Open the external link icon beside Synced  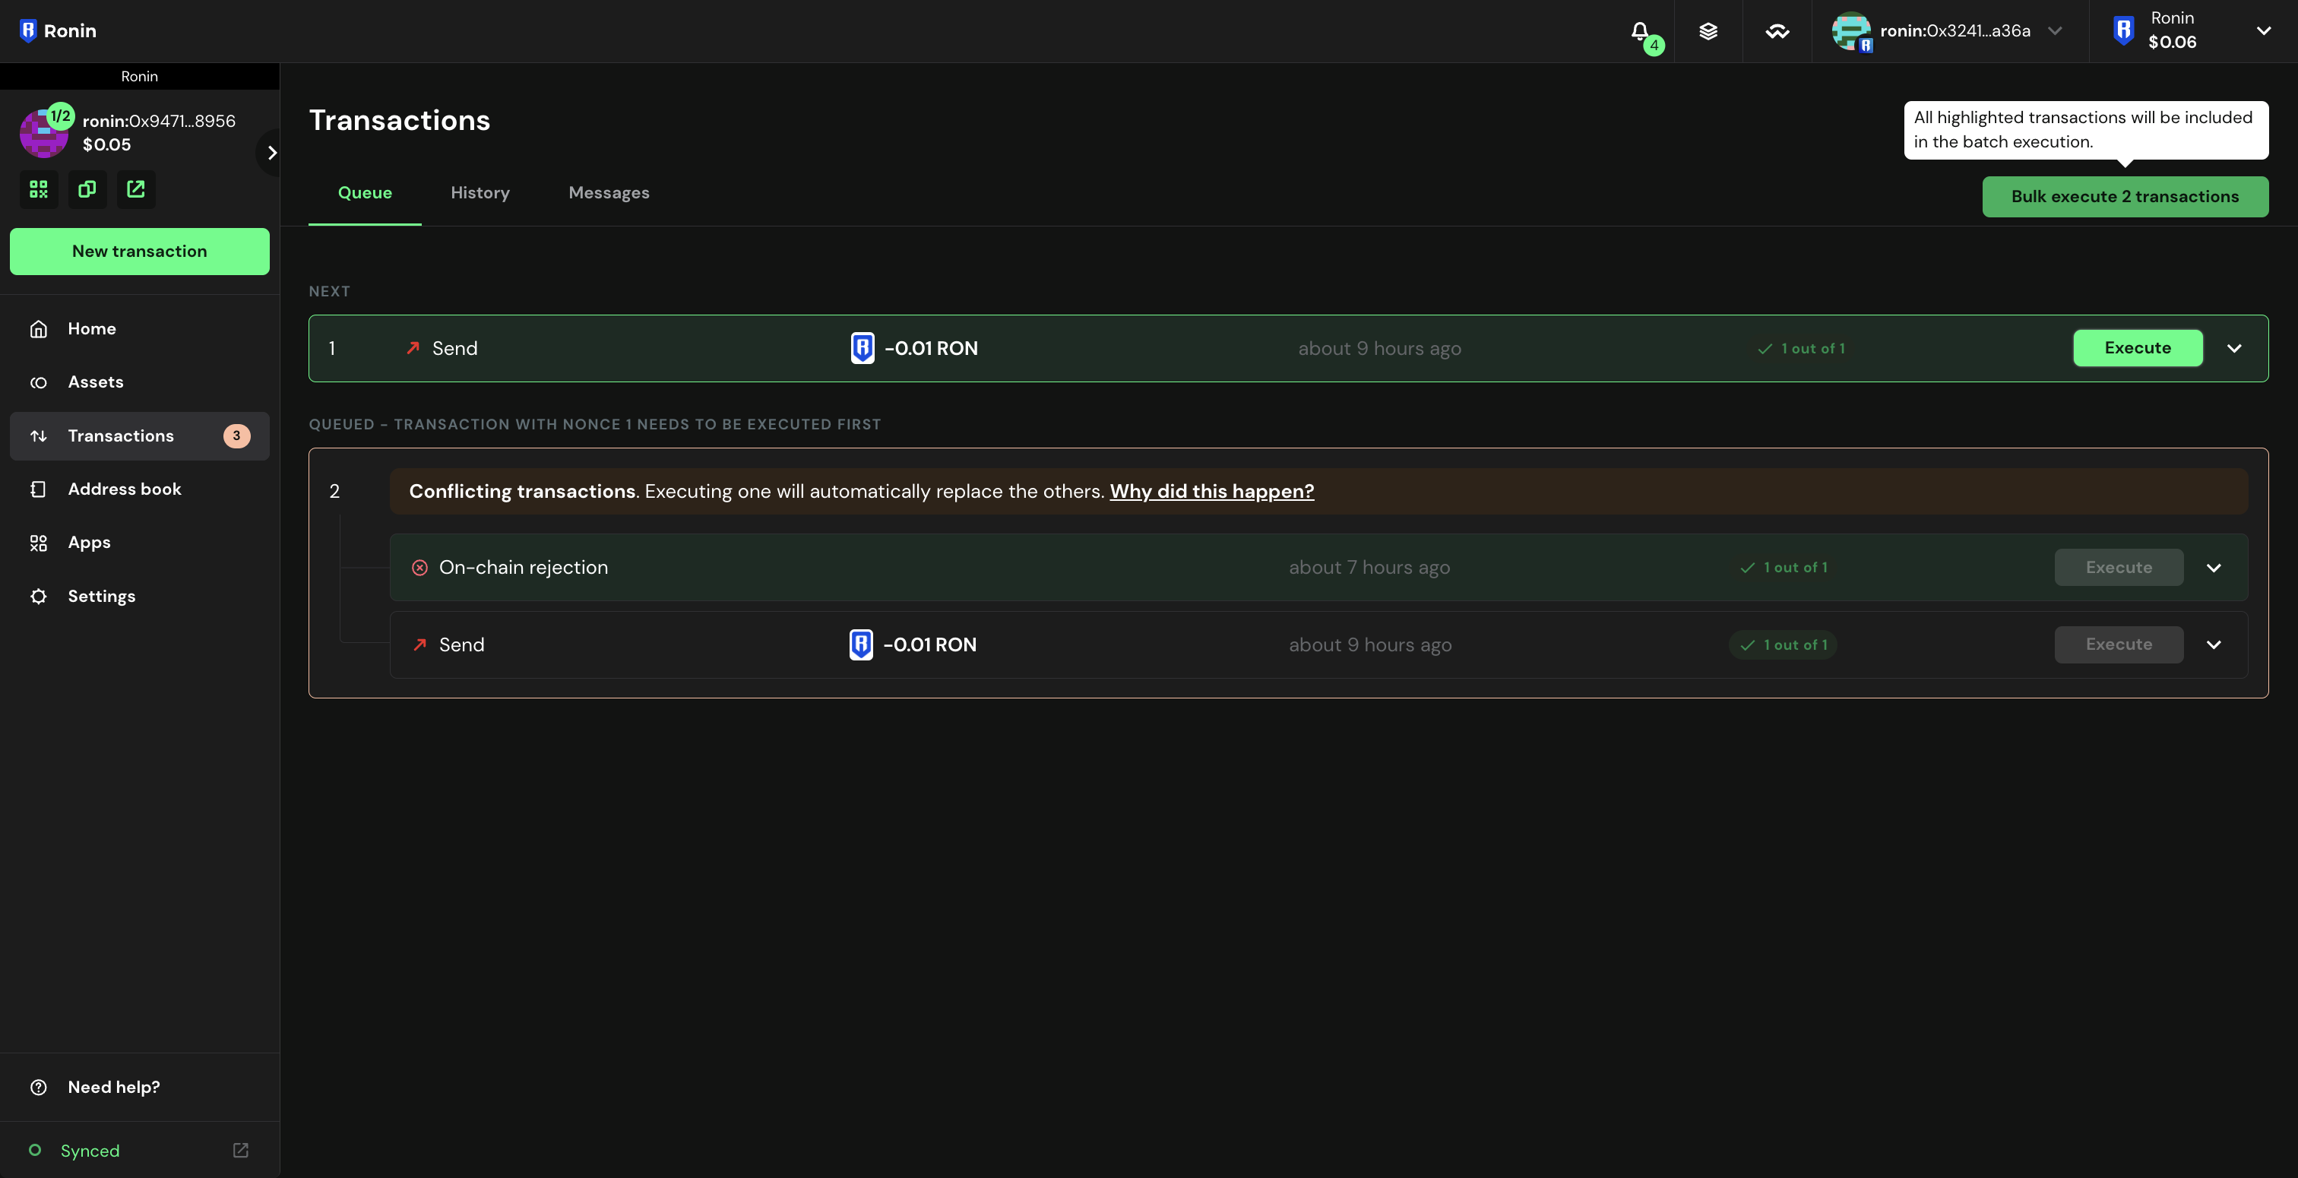click(241, 1151)
